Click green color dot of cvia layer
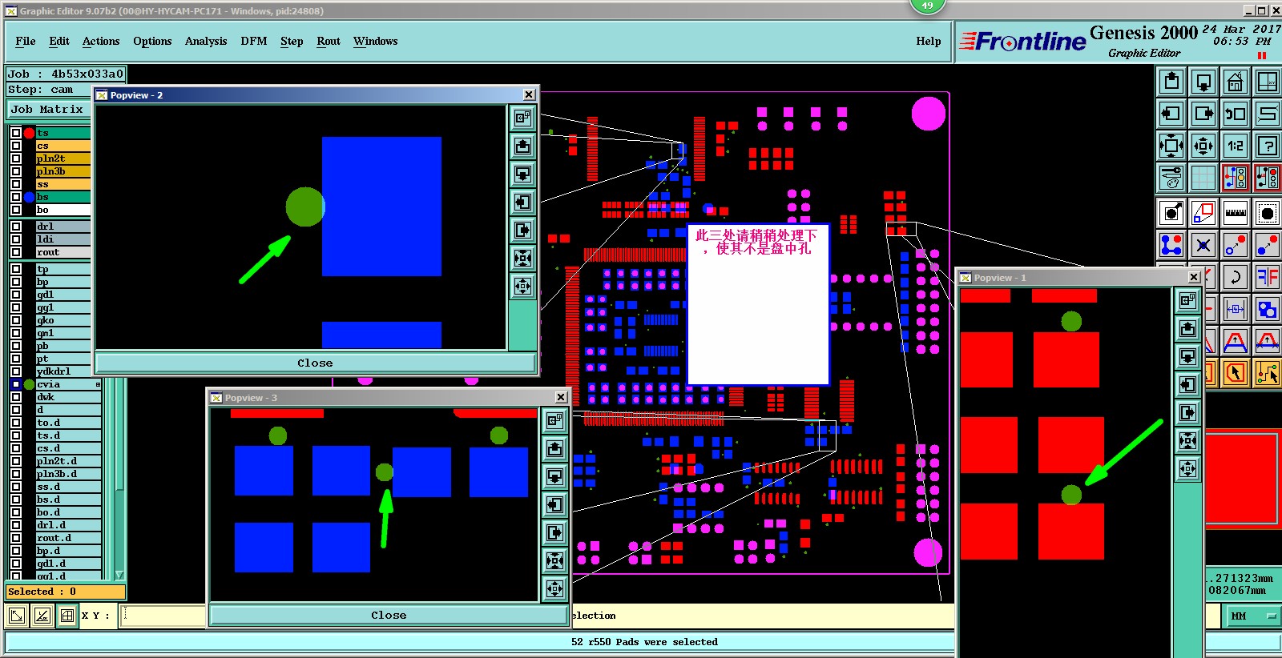This screenshot has width=1282, height=658. [x=30, y=384]
